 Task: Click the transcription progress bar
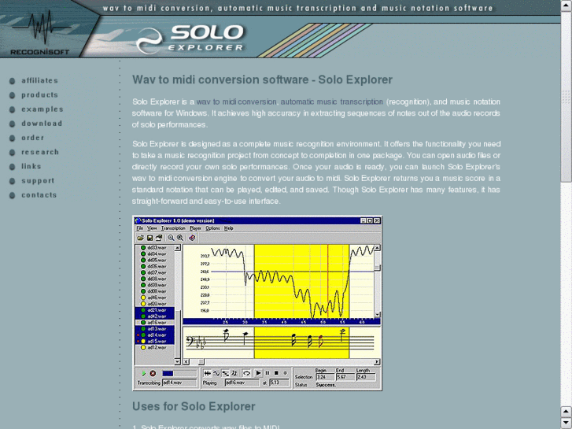tap(179, 373)
